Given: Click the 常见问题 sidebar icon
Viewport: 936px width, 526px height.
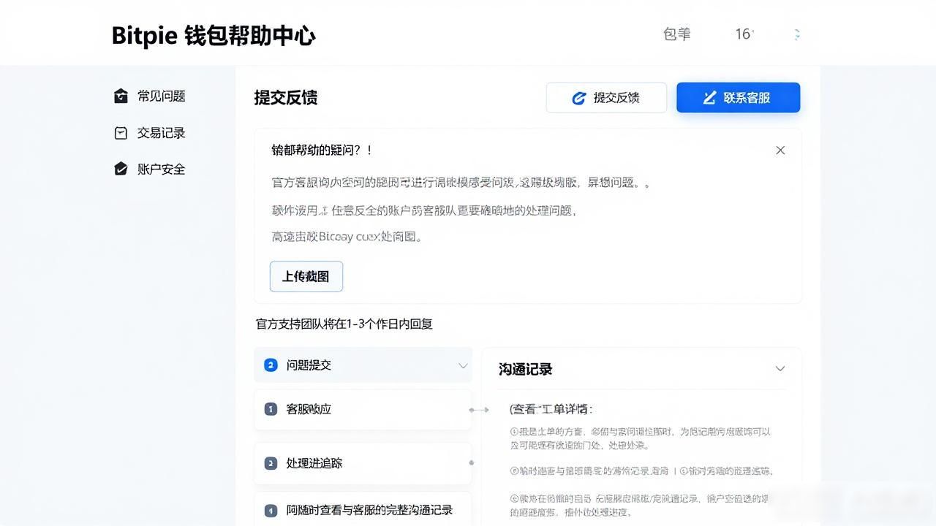Looking at the screenshot, I should [x=121, y=96].
